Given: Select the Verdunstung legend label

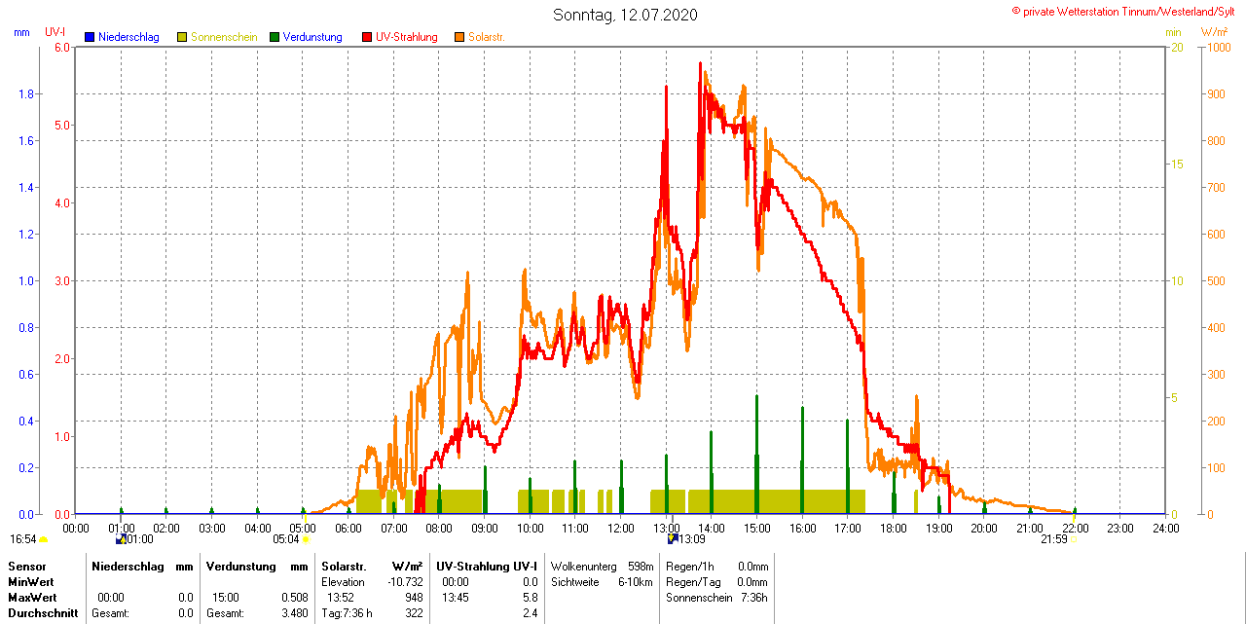Looking at the screenshot, I should click(312, 37).
